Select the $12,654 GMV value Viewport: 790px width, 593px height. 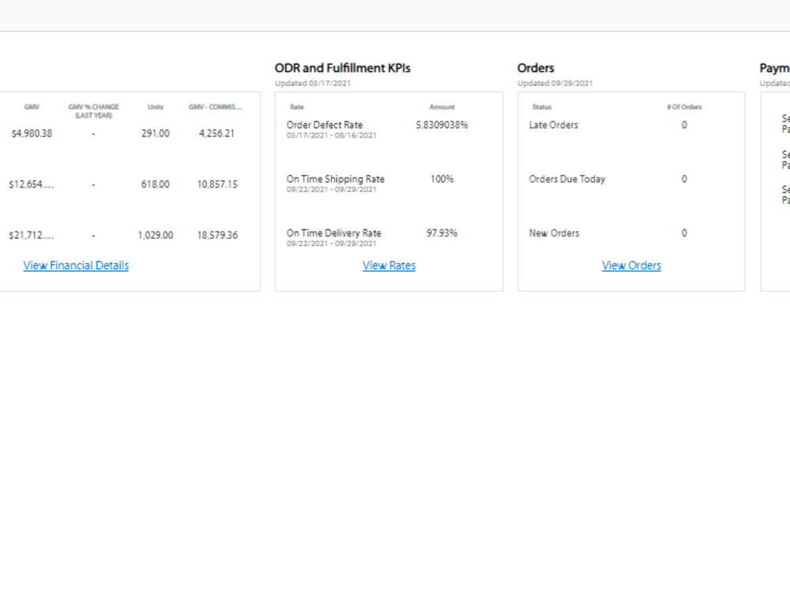coord(32,184)
